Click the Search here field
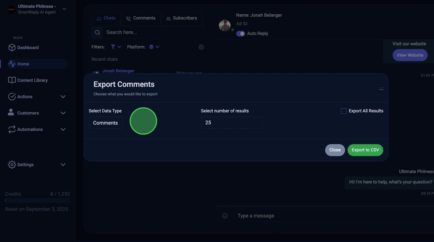This screenshot has width=434, height=242. pyautogui.click(x=153, y=32)
